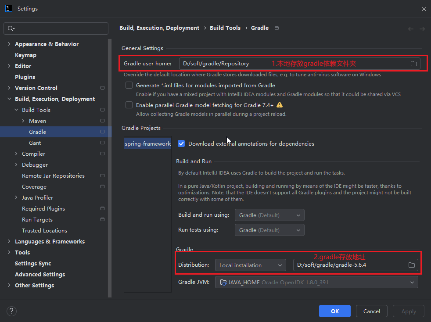
Task: Collapse Build, Execution, Deployment section
Action: 9,99
